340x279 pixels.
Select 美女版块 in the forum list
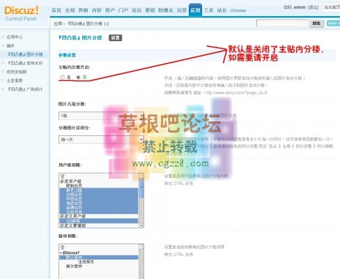tap(99, 266)
